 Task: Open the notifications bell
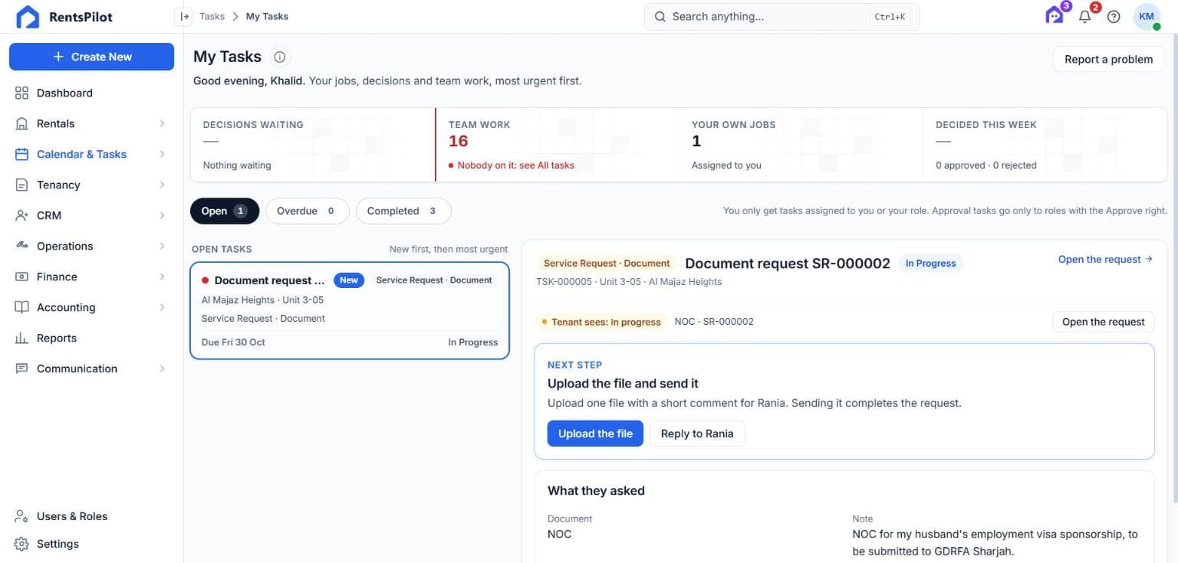tap(1084, 17)
